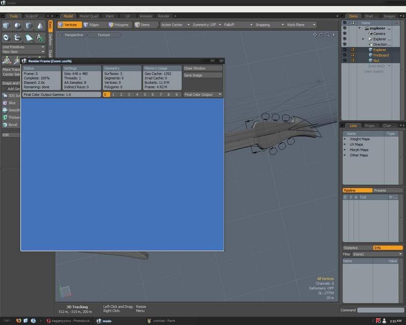Click the viewport pan arrows icon
This screenshot has width=406, height=325.
pos(315,35)
